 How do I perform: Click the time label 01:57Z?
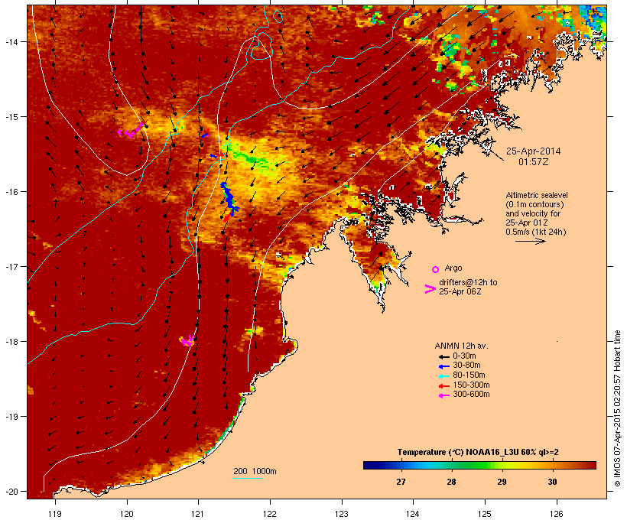(534, 162)
